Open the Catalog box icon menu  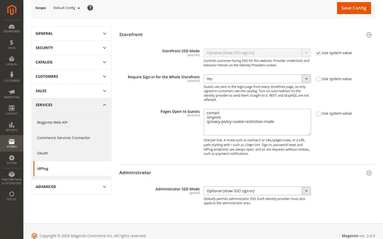click(12, 61)
